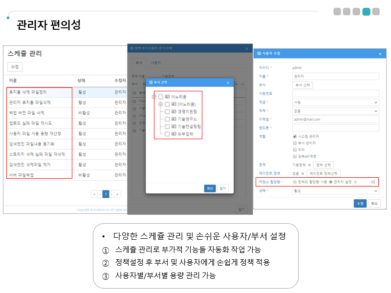The image size is (391, 293).
Task: Check the 시스템 관리자 role checkbox
Action: [x=295, y=136]
